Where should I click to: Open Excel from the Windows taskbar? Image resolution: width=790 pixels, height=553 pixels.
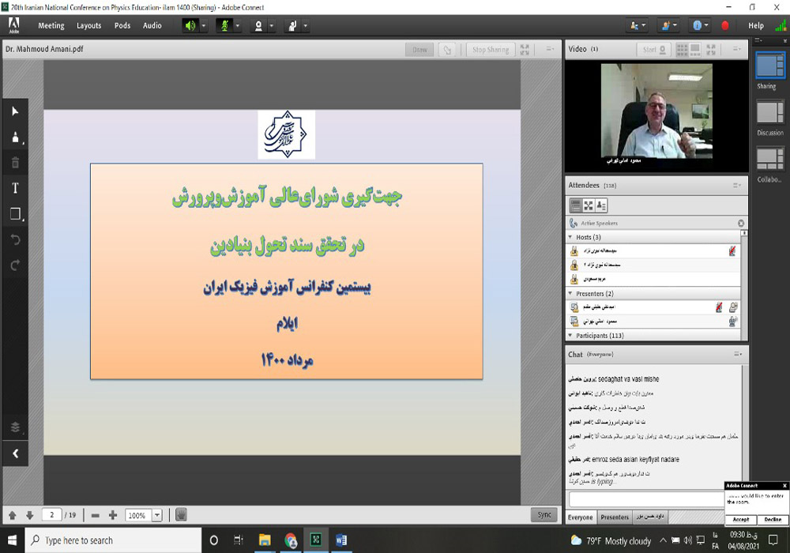(x=315, y=540)
